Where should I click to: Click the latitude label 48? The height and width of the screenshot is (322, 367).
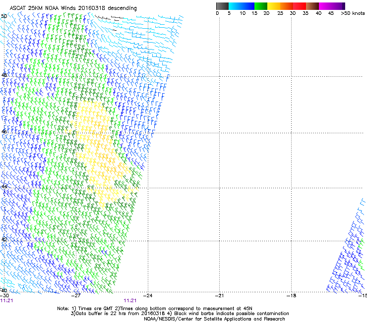click(4, 75)
